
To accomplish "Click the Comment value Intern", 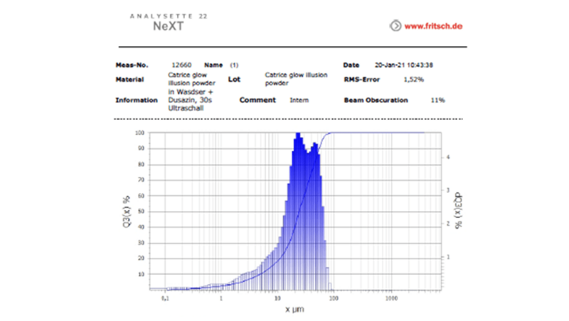I will pyautogui.click(x=299, y=100).
